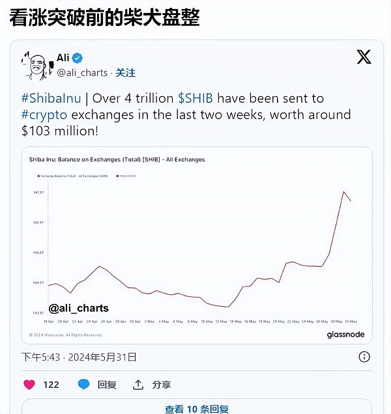Click 查看 10 条回复 button
391x414 pixels.
[196, 409]
